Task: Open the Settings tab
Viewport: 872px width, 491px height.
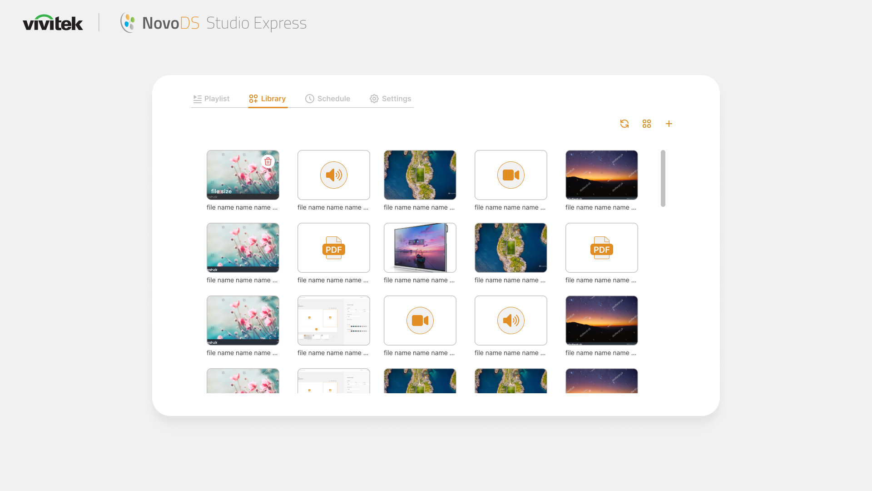Action: pos(391,99)
